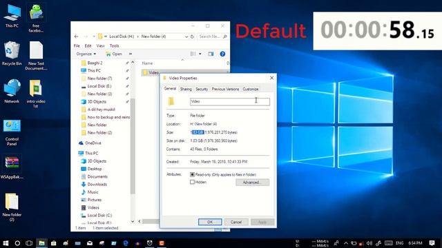442x248 pixels.
Task: Uncheck the Read-only attribute checkbox
Action: 192,174
